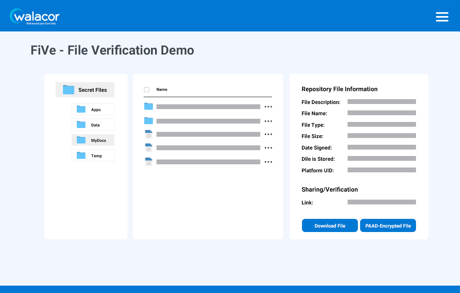
Task: Select the first folder row name
Action: coord(208,107)
